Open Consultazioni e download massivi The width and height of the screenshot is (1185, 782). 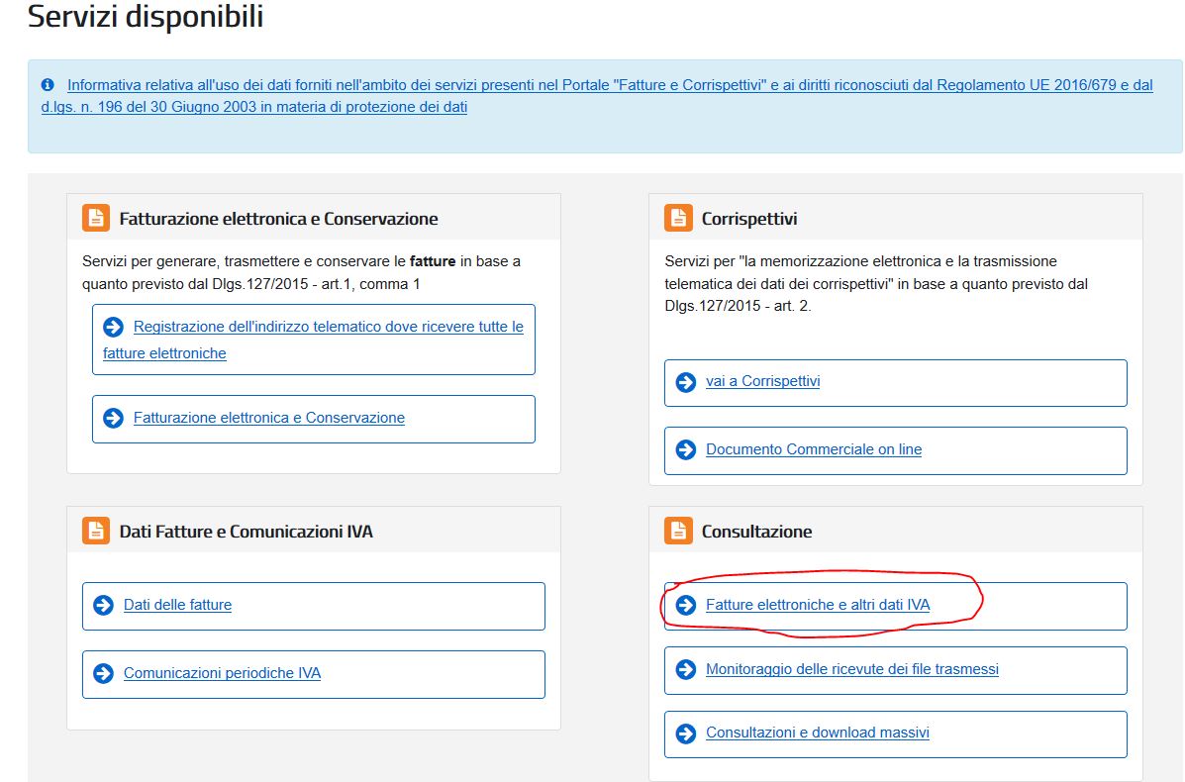click(x=817, y=733)
